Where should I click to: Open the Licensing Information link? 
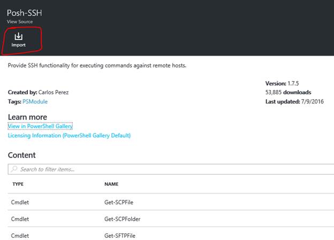(x=69, y=136)
